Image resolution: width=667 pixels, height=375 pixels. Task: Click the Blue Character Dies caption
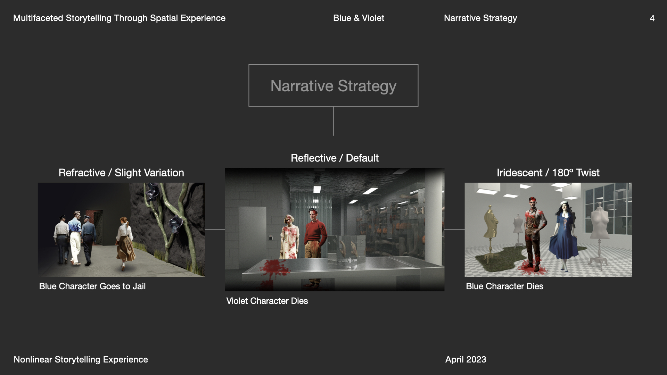point(504,286)
